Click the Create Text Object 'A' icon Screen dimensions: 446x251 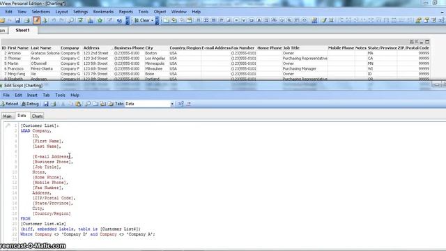(x=259, y=20)
